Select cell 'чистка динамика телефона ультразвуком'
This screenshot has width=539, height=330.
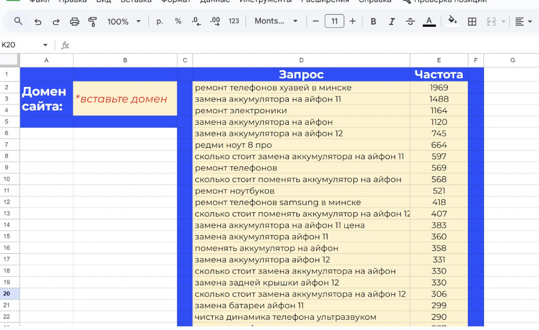point(301,317)
